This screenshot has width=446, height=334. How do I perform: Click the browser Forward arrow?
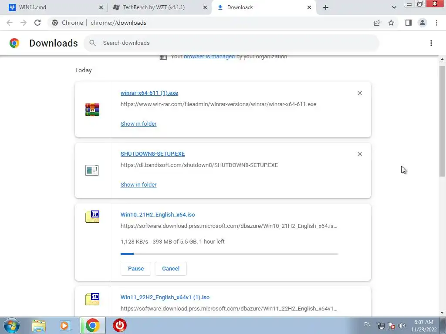(24, 23)
